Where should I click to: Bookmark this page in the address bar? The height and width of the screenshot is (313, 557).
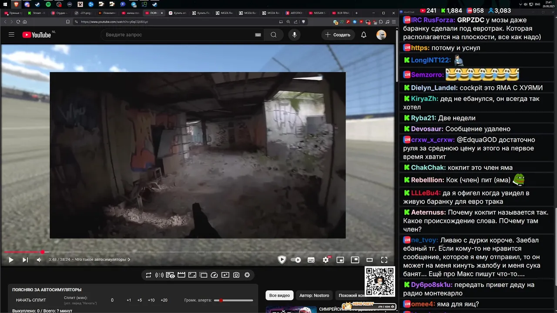coord(68,22)
